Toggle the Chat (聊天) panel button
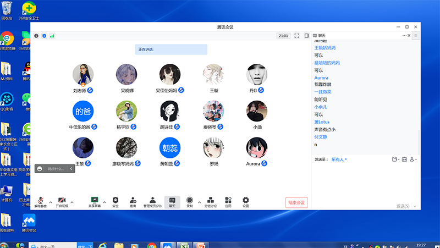This screenshot has width=440, height=248. pyautogui.click(x=172, y=201)
